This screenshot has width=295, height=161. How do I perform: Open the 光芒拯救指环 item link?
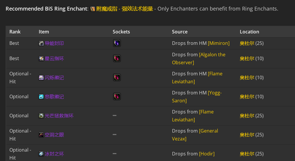tap(59, 116)
